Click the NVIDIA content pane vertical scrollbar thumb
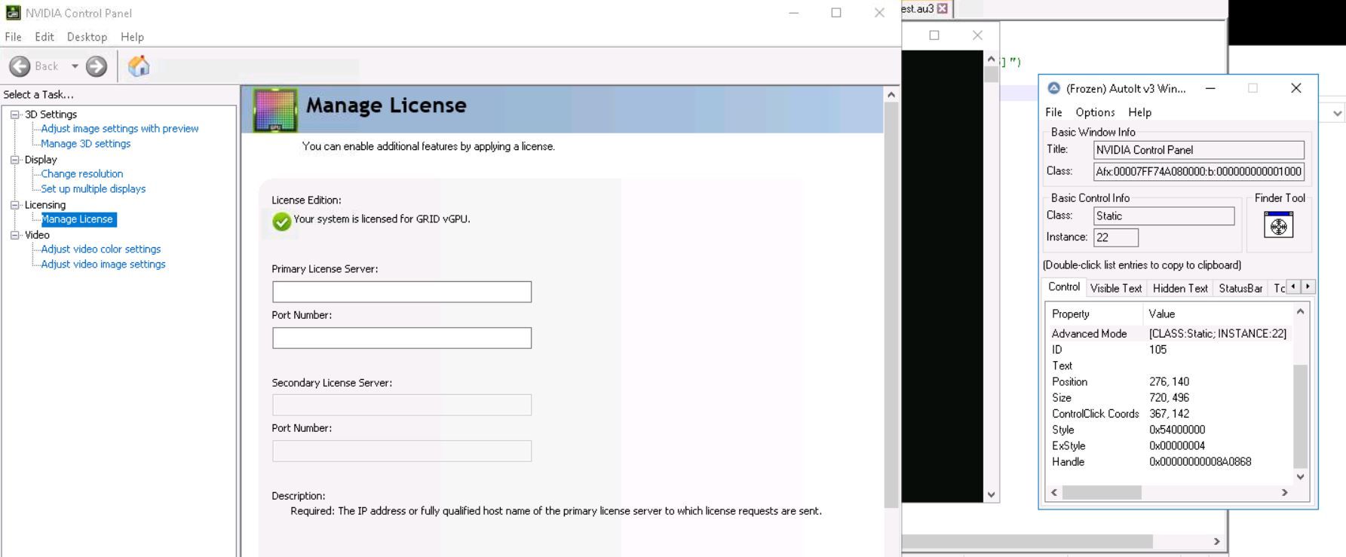 pos(891,305)
